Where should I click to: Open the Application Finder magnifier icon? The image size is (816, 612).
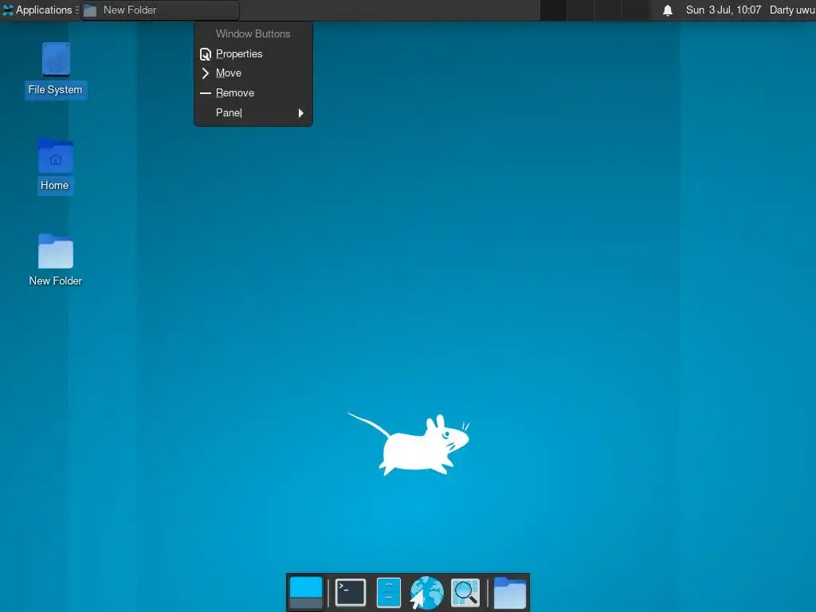click(x=465, y=592)
